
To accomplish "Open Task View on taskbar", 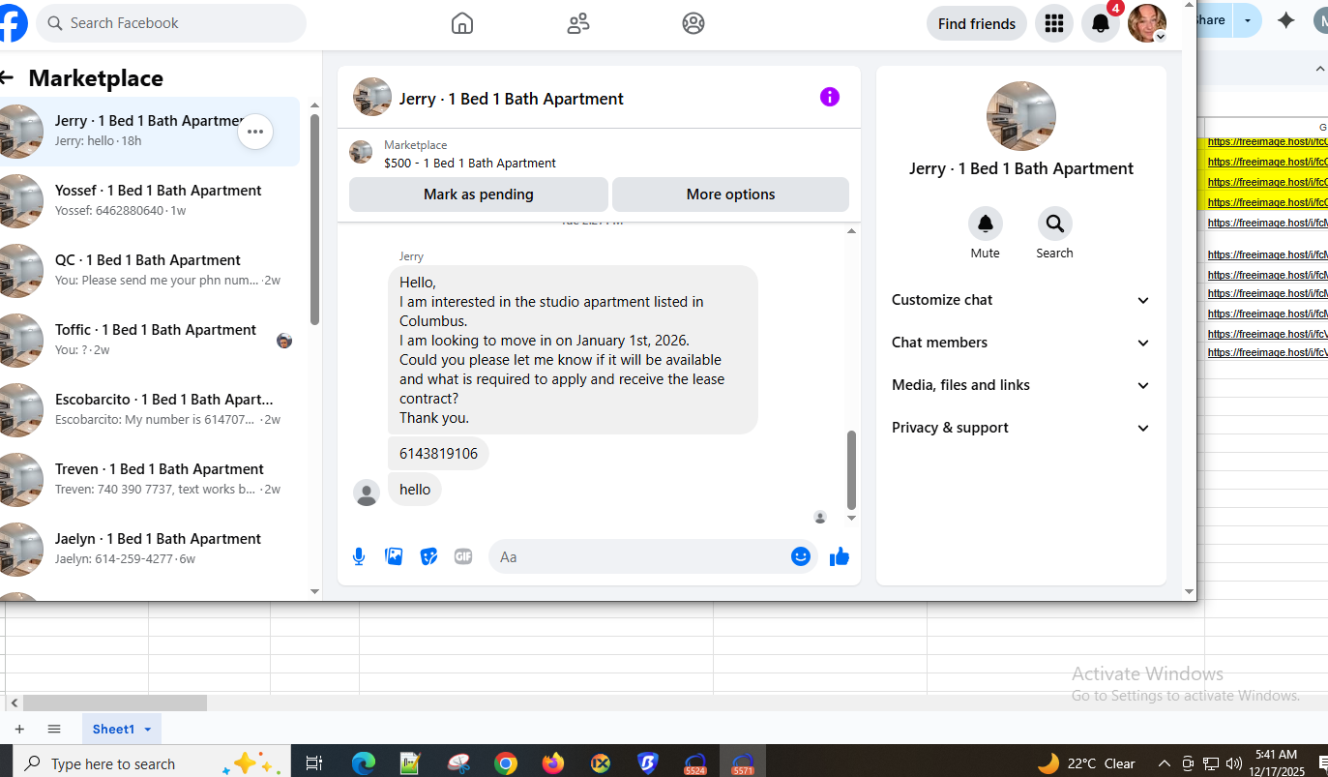I will click(314, 763).
